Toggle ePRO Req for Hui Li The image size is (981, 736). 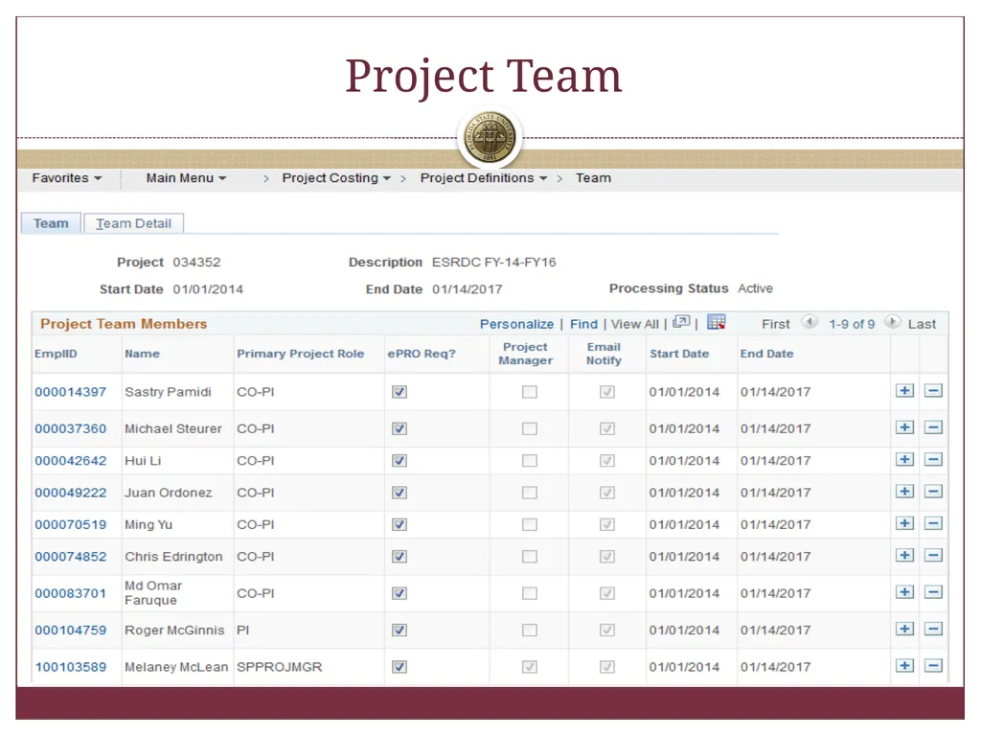(x=399, y=461)
